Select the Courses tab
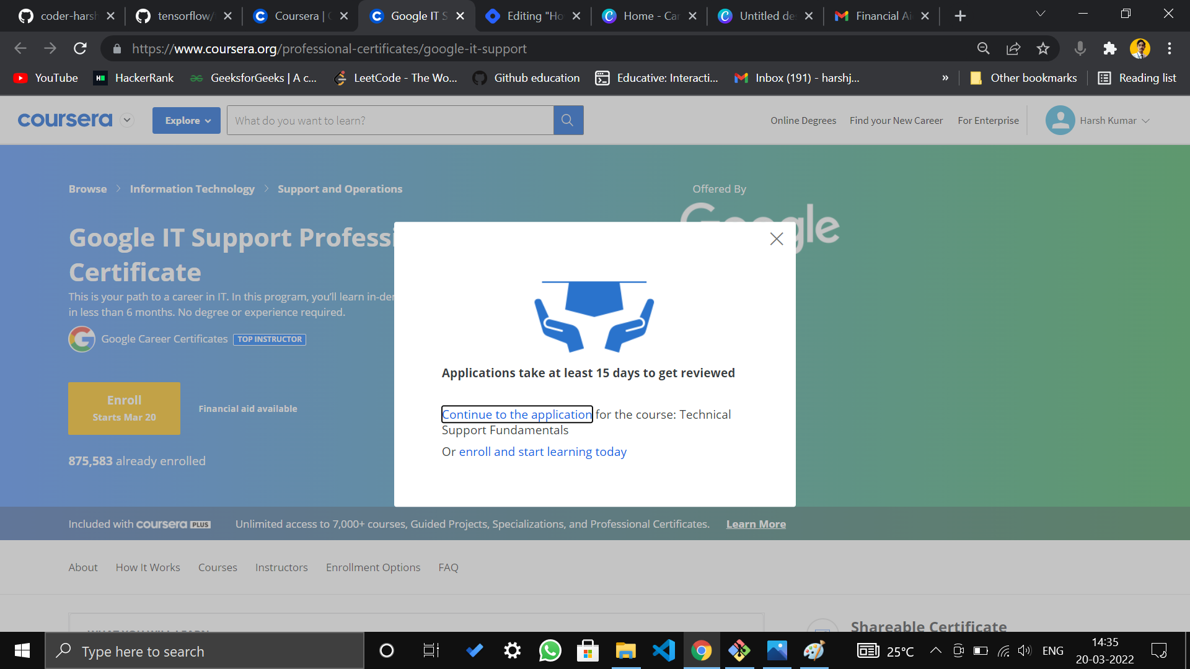Screen dimensions: 1190x669 [218, 567]
